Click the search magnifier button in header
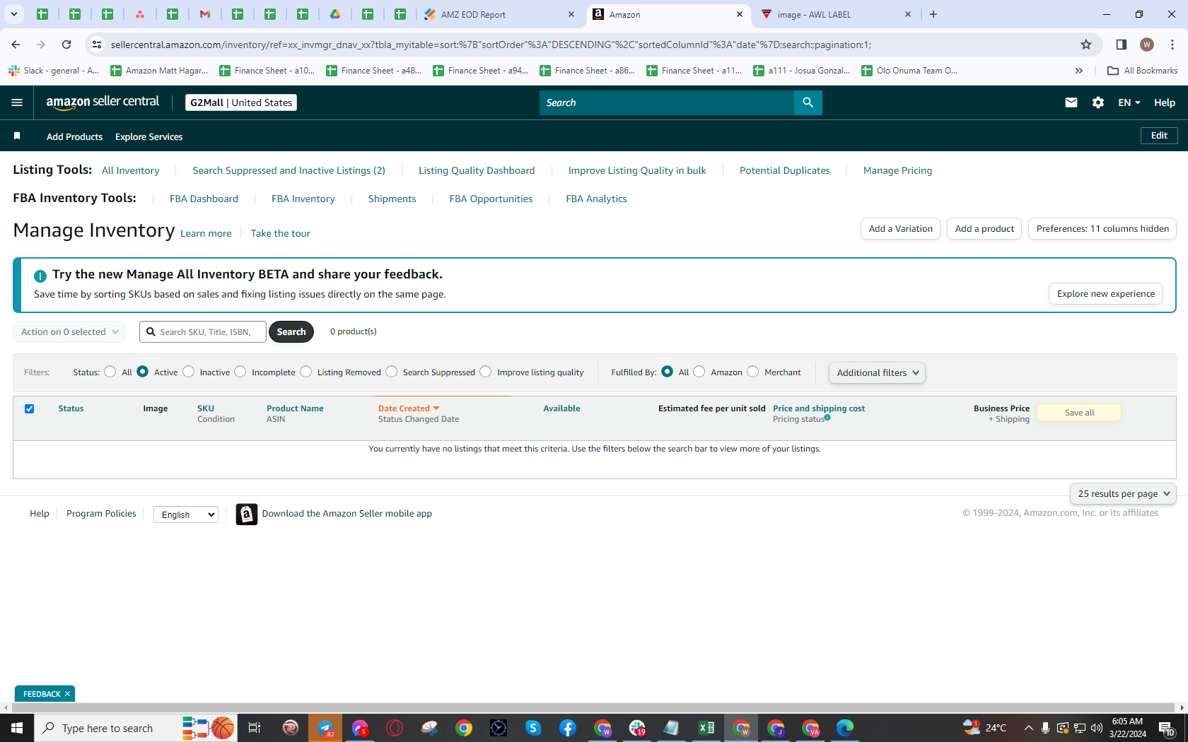Image resolution: width=1188 pixels, height=742 pixels. pyautogui.click(x=808, y=102)
